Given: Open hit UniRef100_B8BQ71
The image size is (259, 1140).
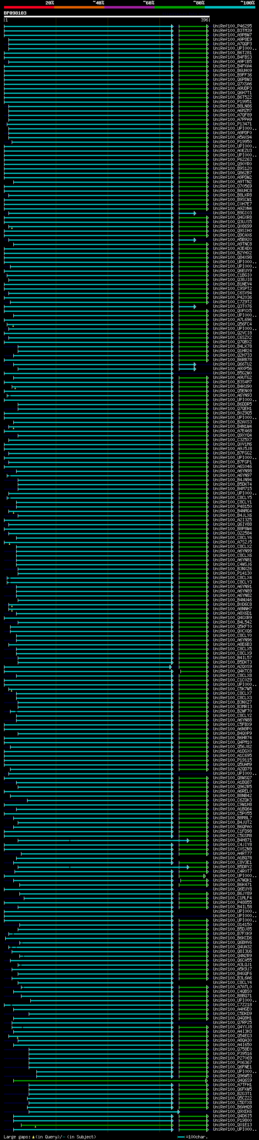Looking at the screenshot, I should coord(232,996).
